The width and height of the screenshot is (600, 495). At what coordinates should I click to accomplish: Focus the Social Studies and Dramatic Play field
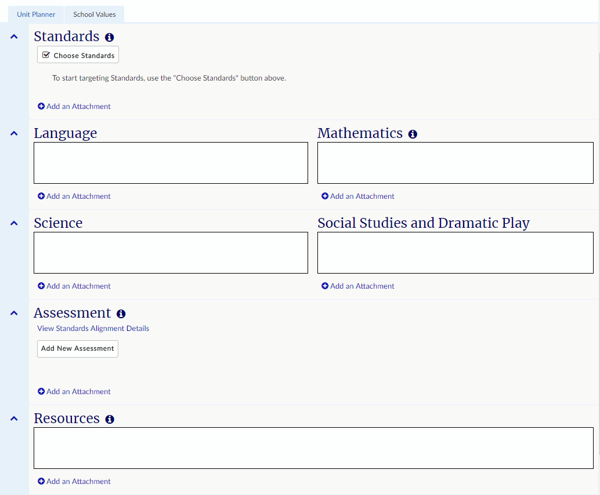[455, 253]
